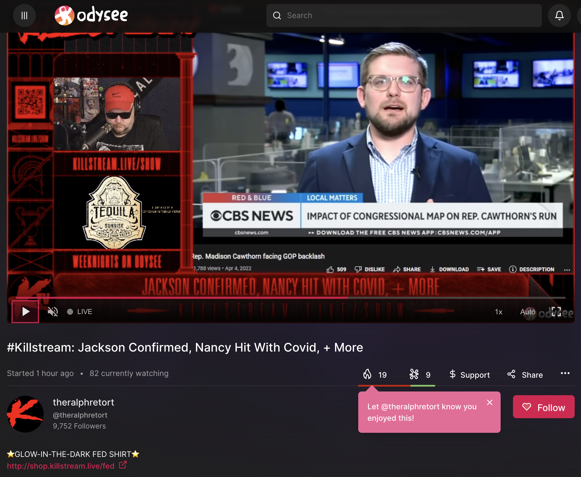This screenshot has height=477, width=581.
Task: Click '9,752 Followers' text
Action: (x=79, y=426)
